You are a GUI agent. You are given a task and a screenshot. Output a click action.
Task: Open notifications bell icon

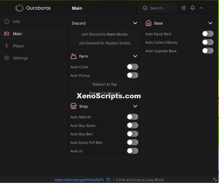[x=193, y=8]
